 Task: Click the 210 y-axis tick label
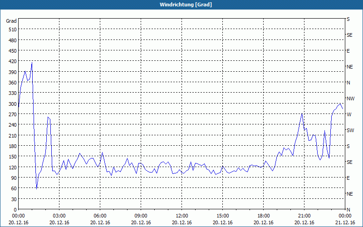[x=13, y=135]
